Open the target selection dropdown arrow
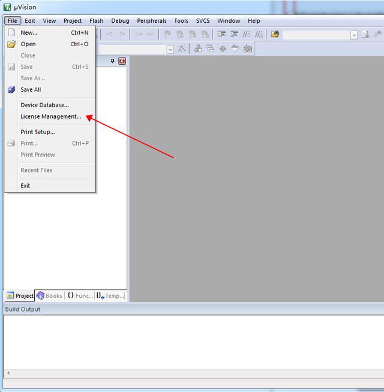 tap(170, 50)
